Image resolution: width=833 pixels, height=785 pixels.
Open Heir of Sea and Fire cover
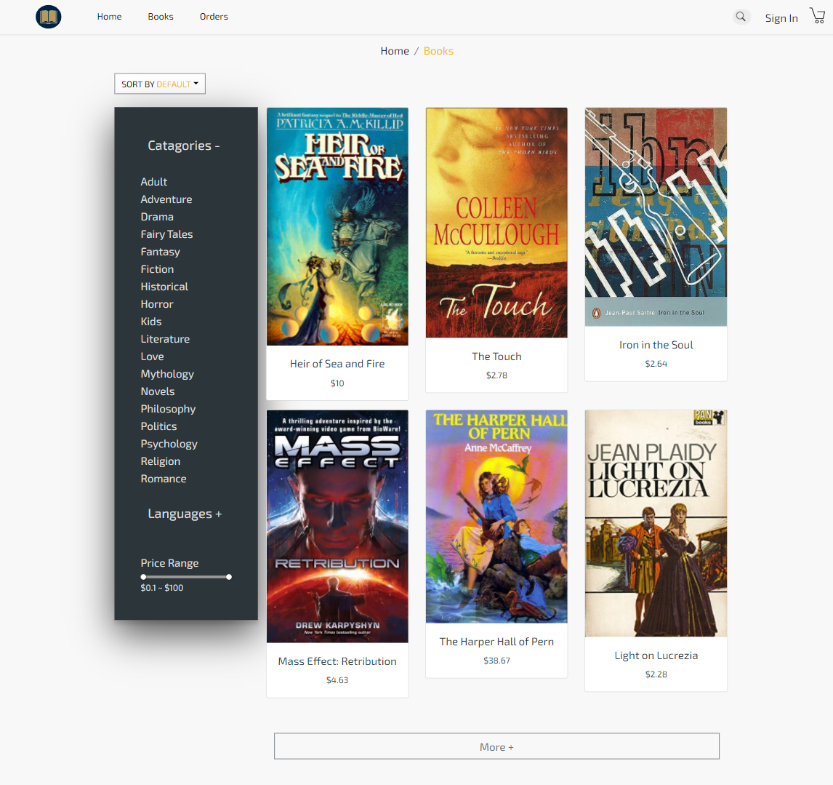point(337,226)
